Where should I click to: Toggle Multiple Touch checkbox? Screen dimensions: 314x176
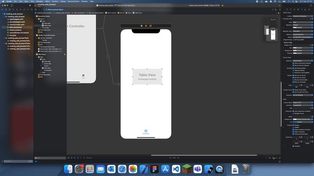(293, 113)
